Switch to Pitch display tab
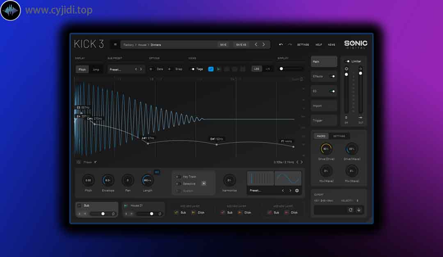This screenshot has height=257, width=443. click(82, 69)
